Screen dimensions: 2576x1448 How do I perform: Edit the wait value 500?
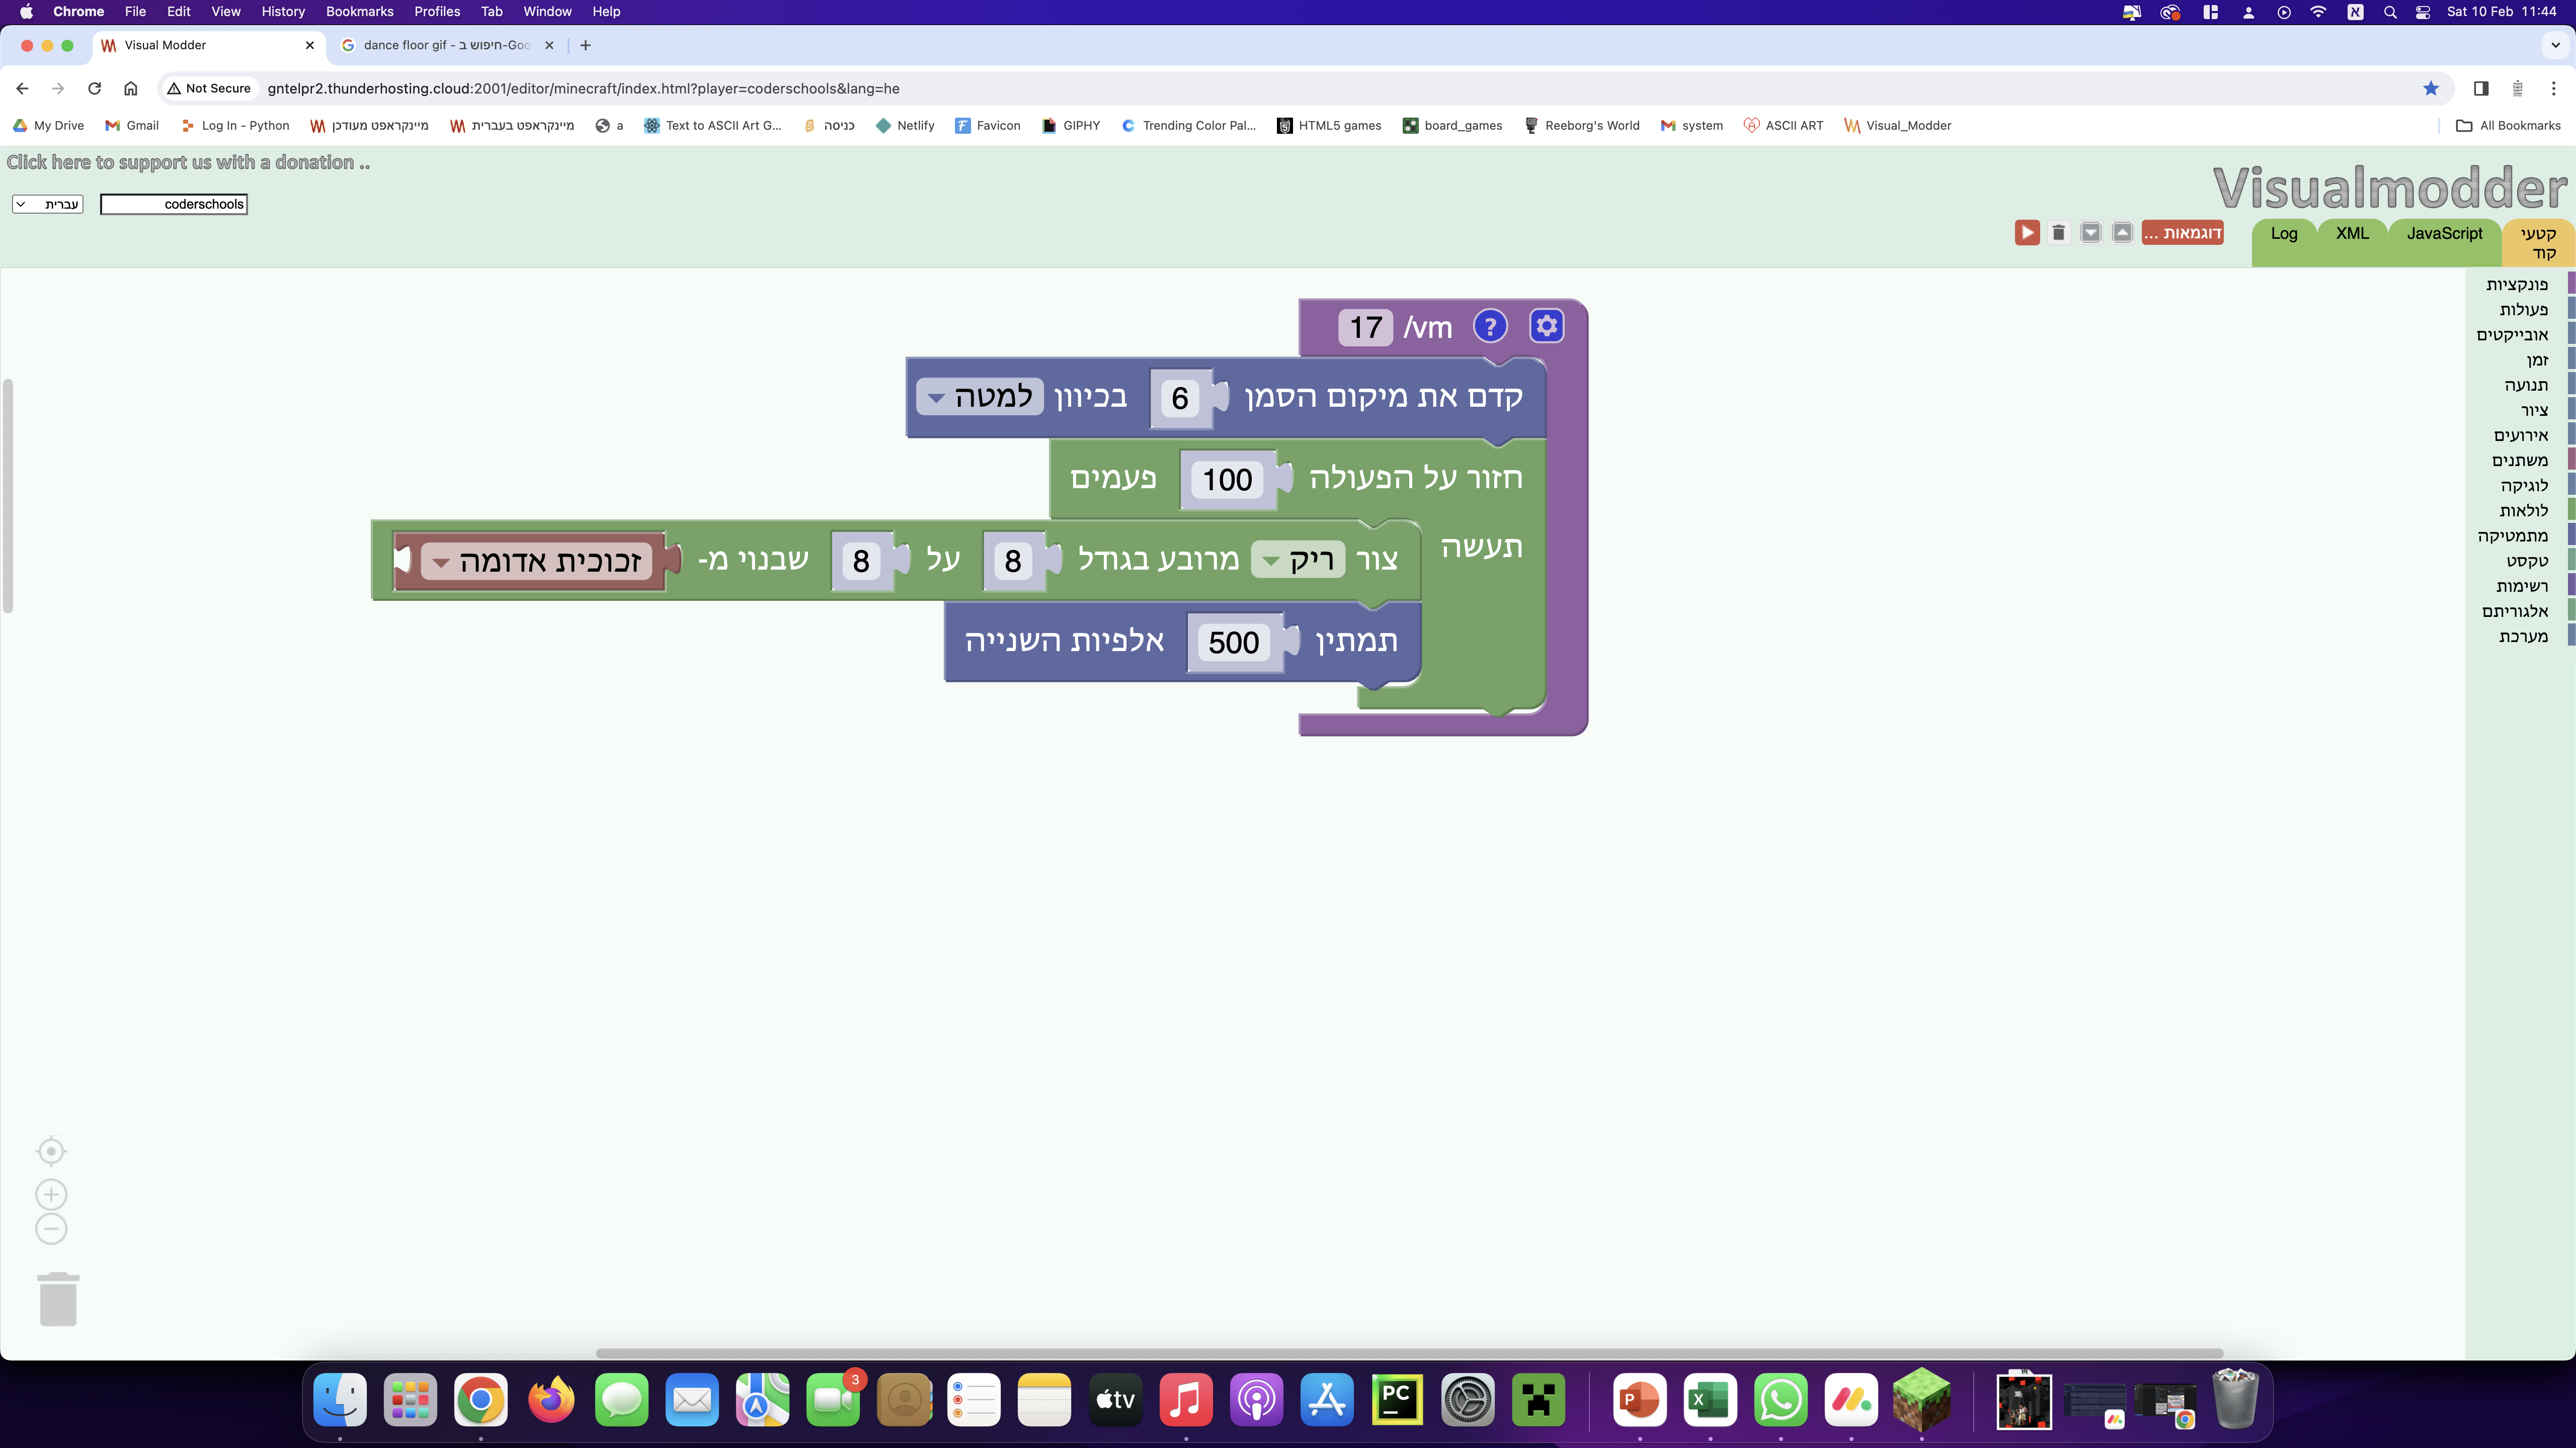point(1233,642)
